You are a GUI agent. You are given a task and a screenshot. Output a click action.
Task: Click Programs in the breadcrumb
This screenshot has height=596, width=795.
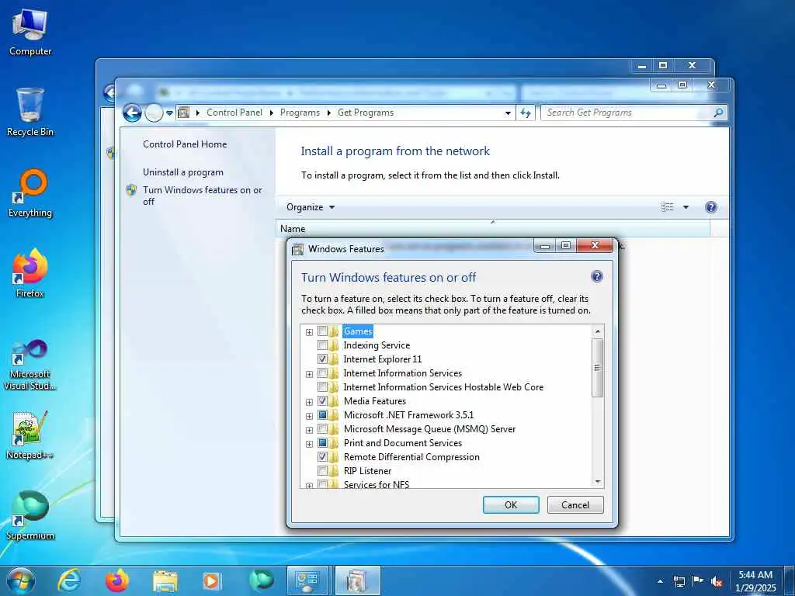point(300,113)
